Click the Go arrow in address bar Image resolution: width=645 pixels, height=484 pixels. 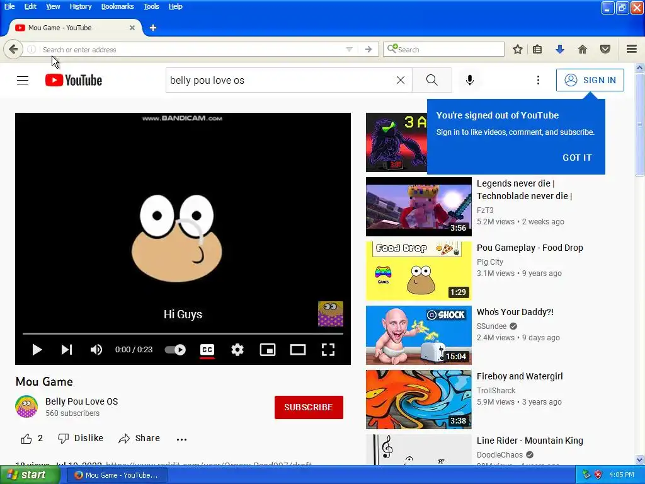[368, 49]
